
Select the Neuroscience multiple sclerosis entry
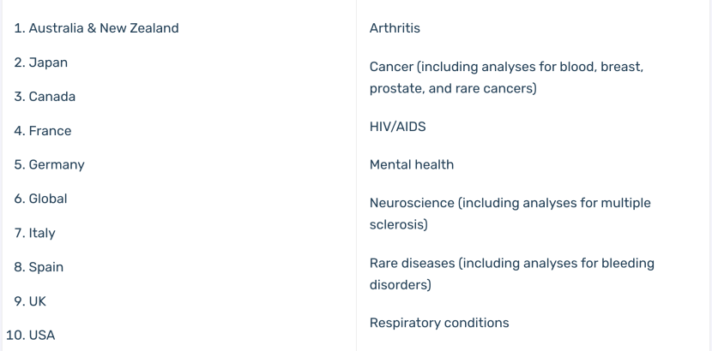tap(510, 213)
